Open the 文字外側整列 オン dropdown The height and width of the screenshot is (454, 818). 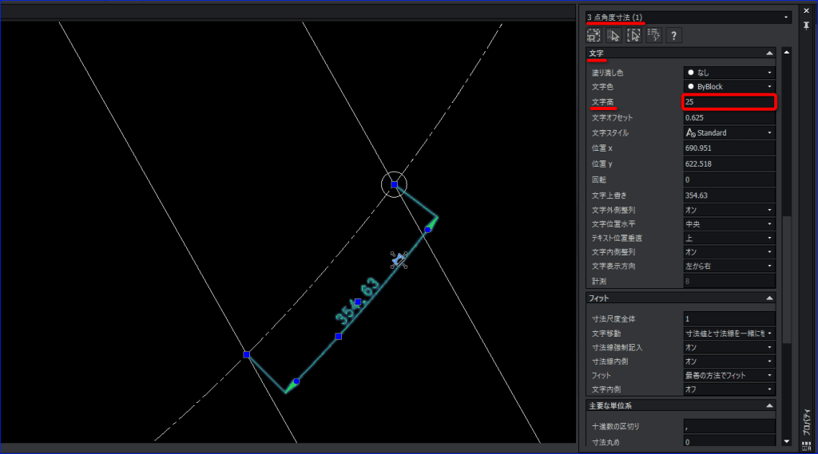[x=729, y=210]
